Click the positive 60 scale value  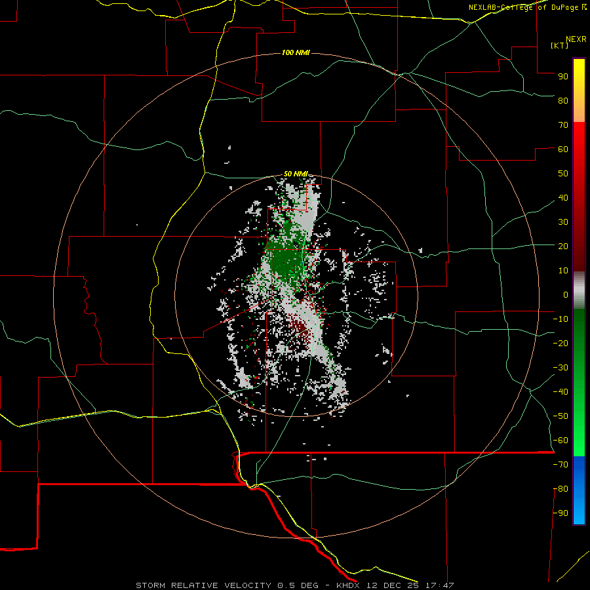(x=563, y=149)
